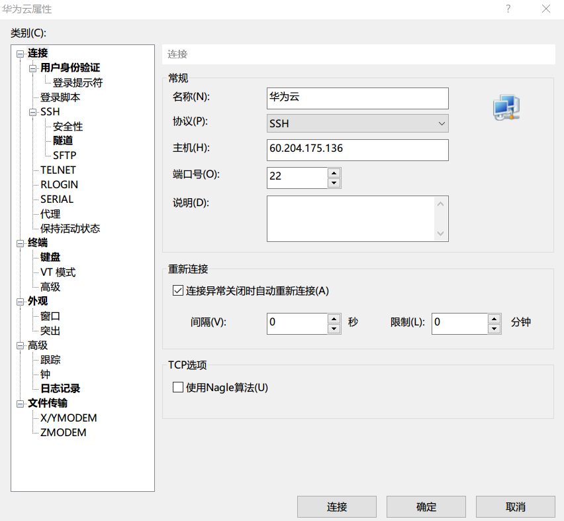Click the 名称 input field

(357, 98)
